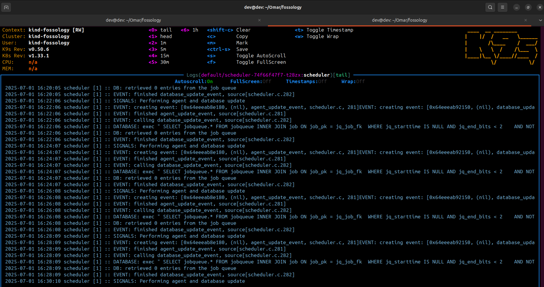Click the <2> 1m shortcut

tap(157, 43)
